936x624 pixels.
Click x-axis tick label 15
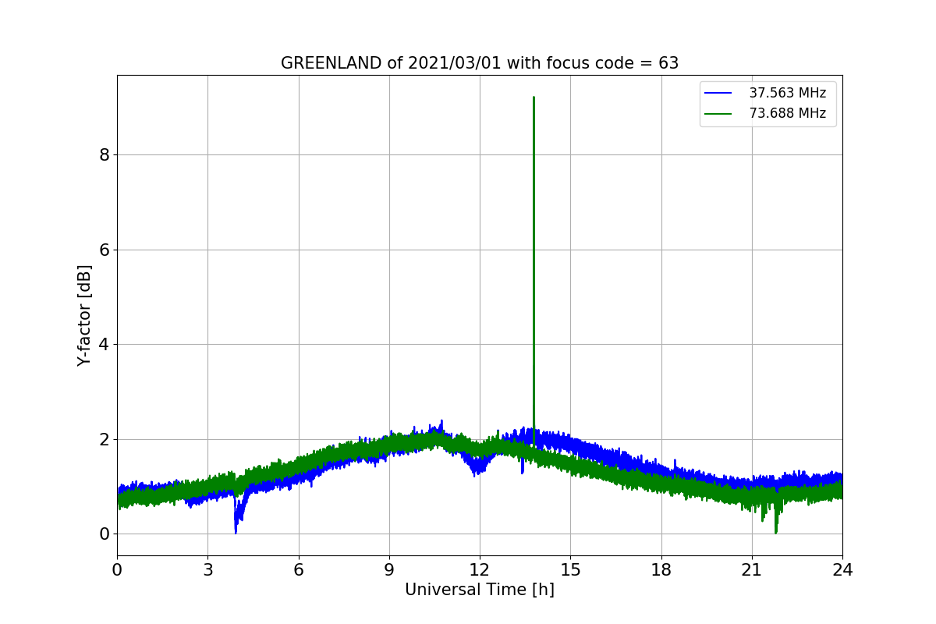pos(570,569)
